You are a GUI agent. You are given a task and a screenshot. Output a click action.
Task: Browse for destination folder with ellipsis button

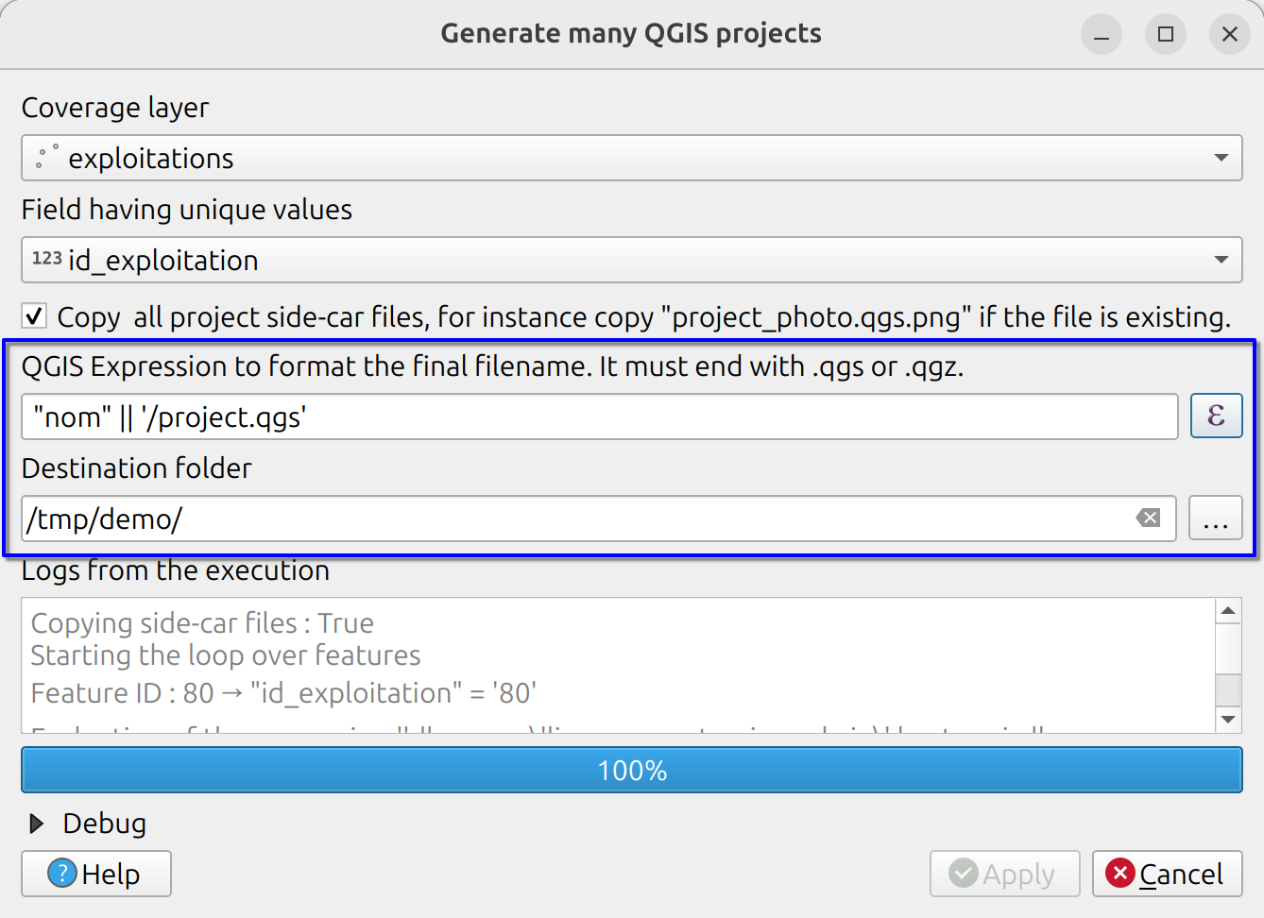click(1215, 518)
